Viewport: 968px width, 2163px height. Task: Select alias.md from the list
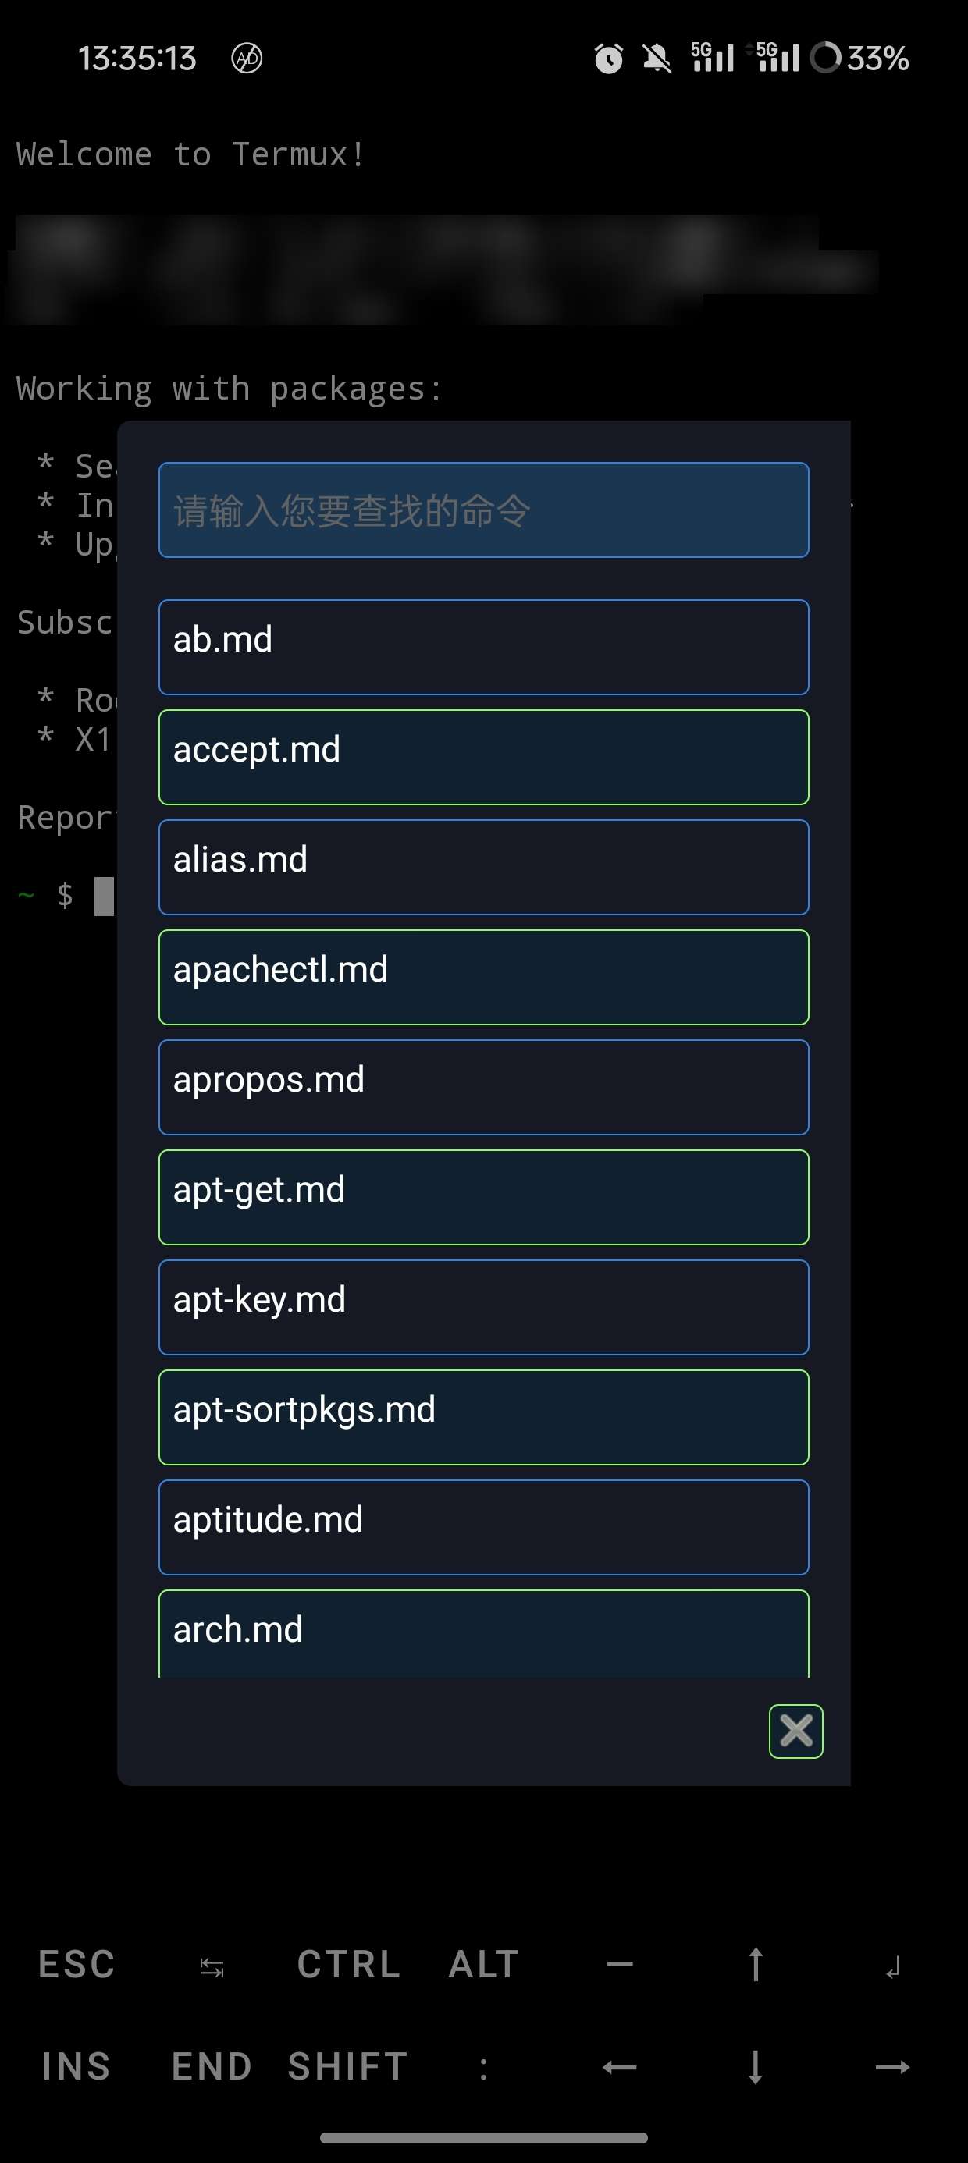[484, 867]
